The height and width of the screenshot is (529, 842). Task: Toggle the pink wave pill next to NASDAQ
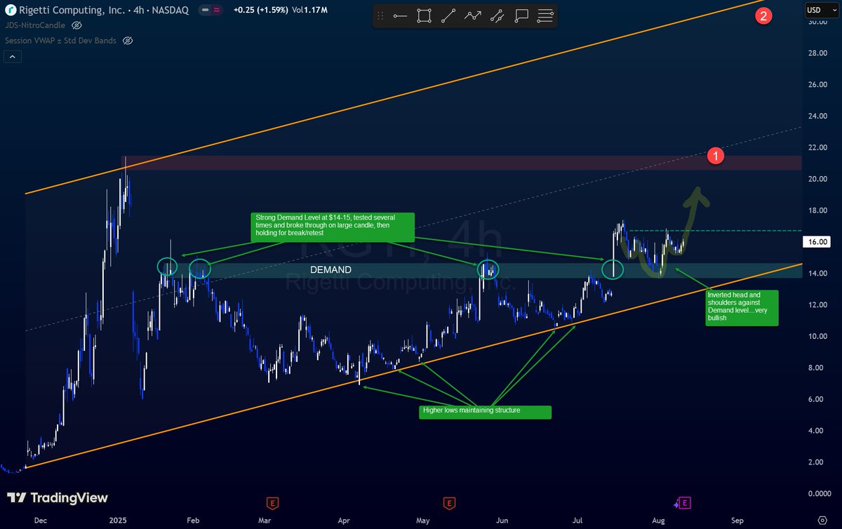(216, 11)
